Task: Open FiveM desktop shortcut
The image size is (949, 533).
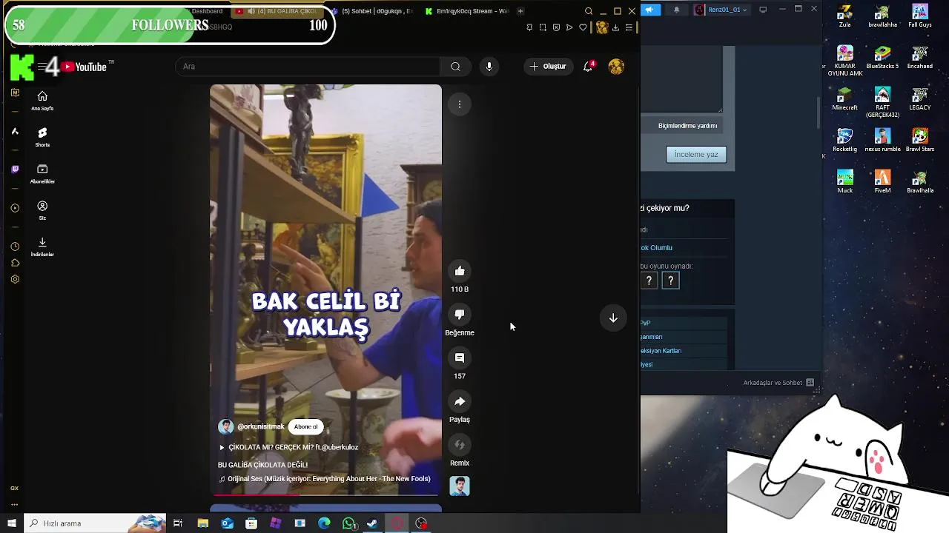Action: 882,181
